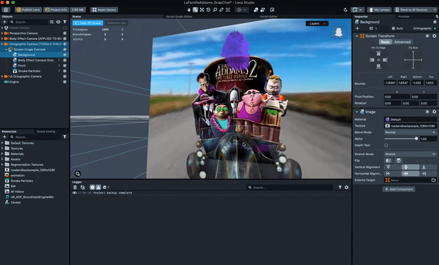Toggle Image component enabled checkbox

(427, 112)
